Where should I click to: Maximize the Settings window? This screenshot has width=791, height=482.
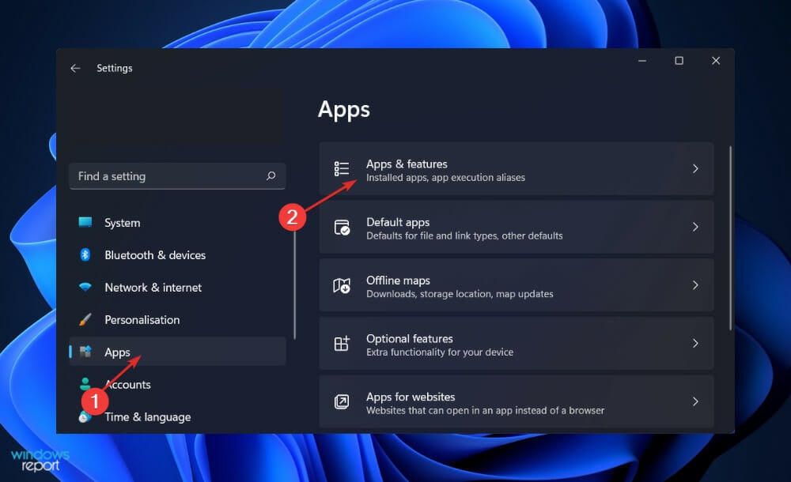(x=679, y=61)
